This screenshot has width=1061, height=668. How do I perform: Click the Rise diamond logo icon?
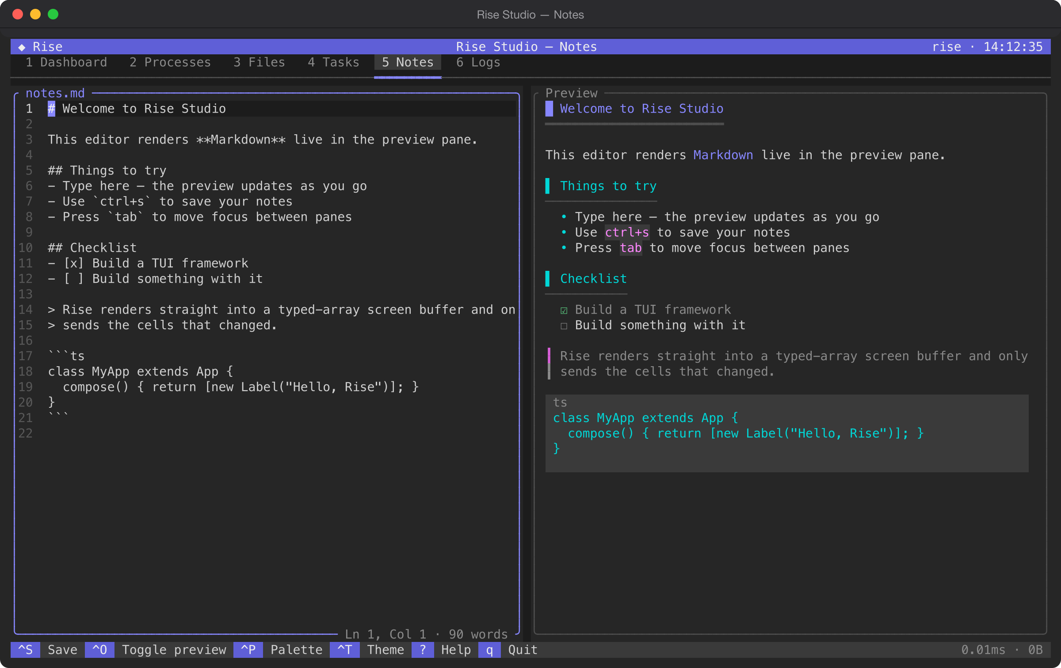coord(21,47)
